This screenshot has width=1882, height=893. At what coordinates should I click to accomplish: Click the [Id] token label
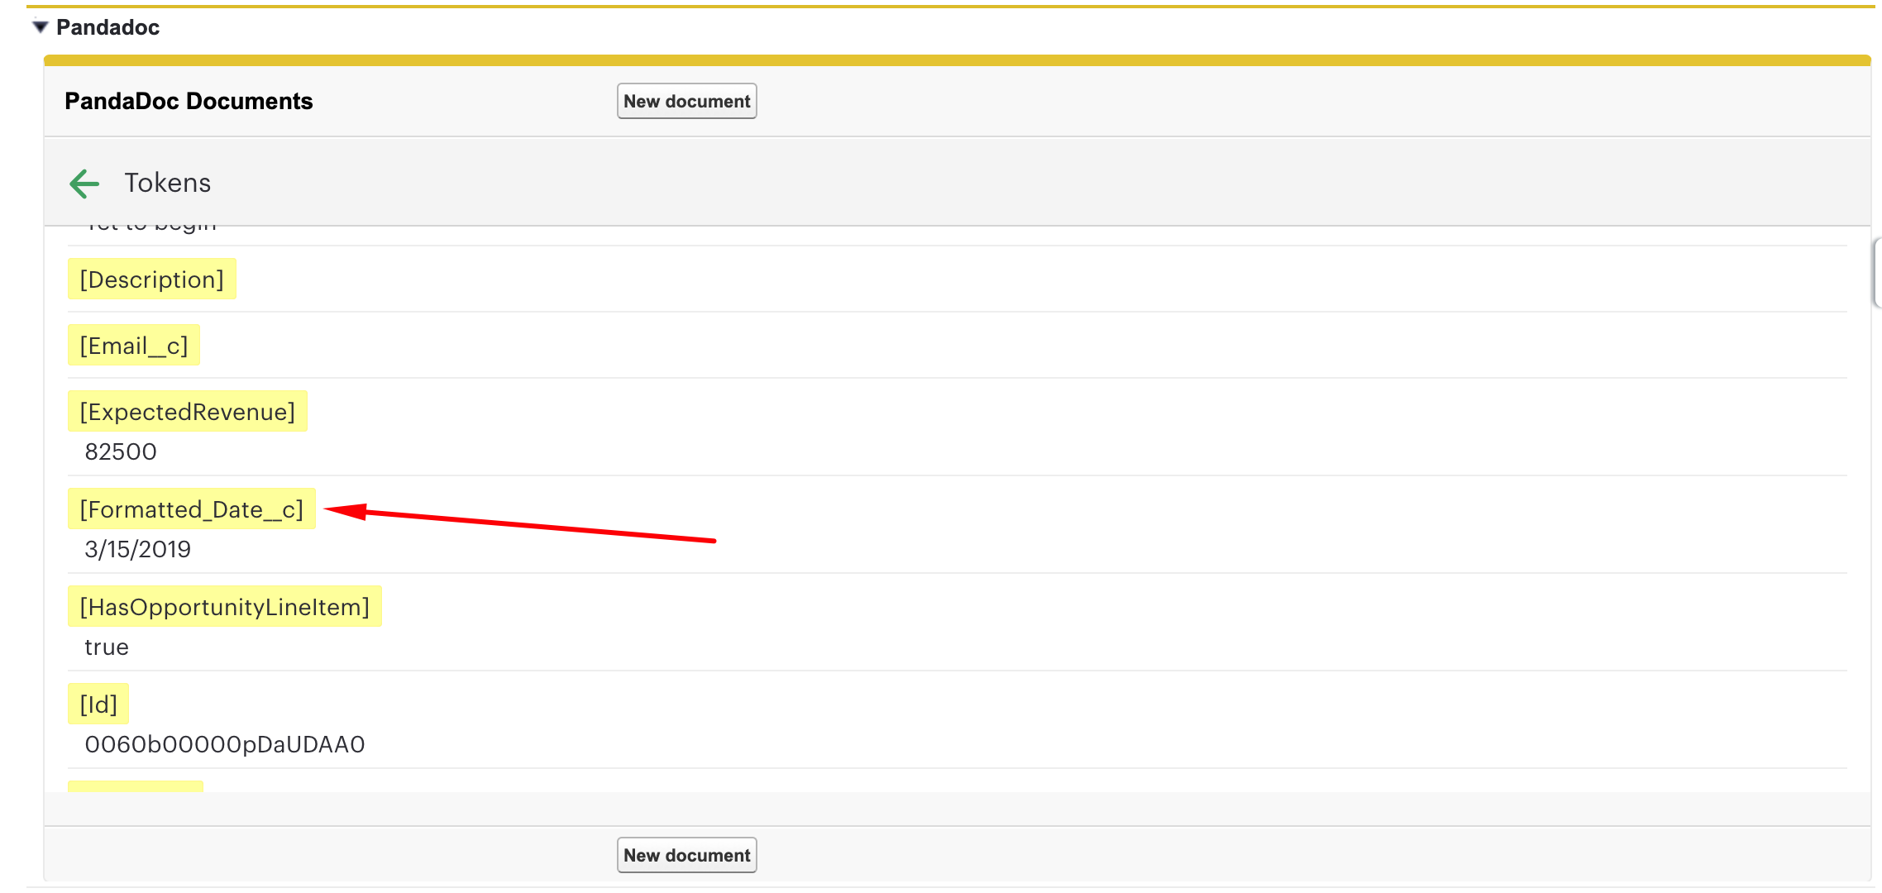(98, 704)
